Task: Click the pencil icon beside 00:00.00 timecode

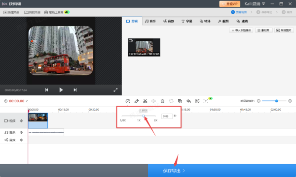Action: pos(27,101)
